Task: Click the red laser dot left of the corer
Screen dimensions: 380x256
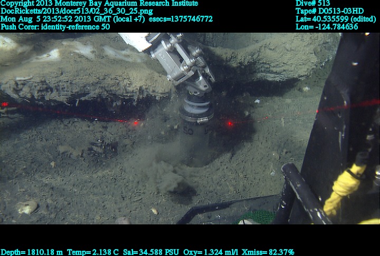Action: pyautogui.click(x=136, y=123)
